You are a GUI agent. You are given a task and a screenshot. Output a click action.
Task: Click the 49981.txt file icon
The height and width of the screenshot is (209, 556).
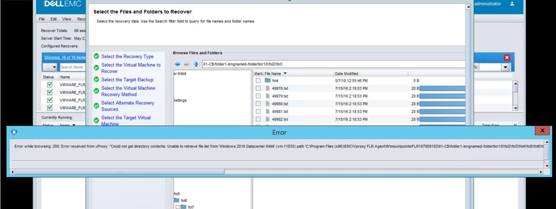(267, 112)
